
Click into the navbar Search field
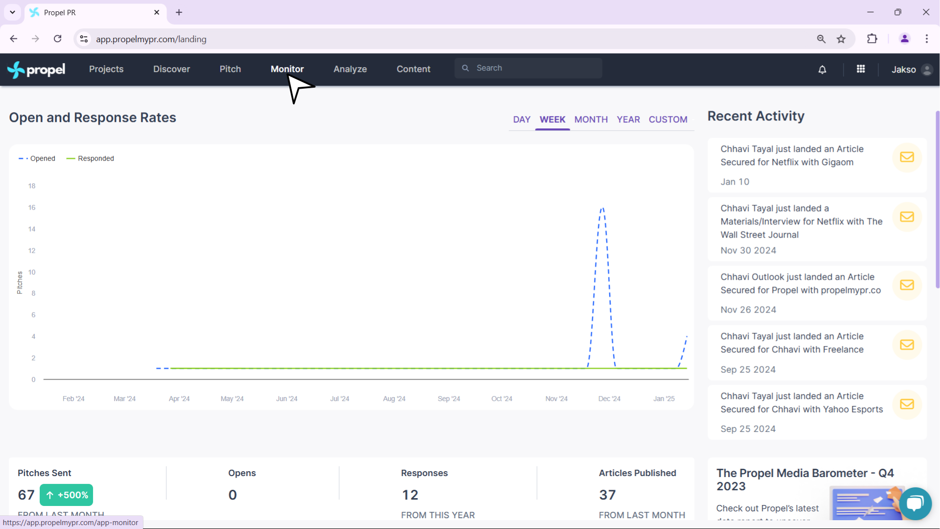pyautogui.click(x=528, y=68)
